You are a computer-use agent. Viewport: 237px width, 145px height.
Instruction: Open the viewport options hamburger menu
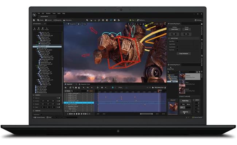click(65, 24)
